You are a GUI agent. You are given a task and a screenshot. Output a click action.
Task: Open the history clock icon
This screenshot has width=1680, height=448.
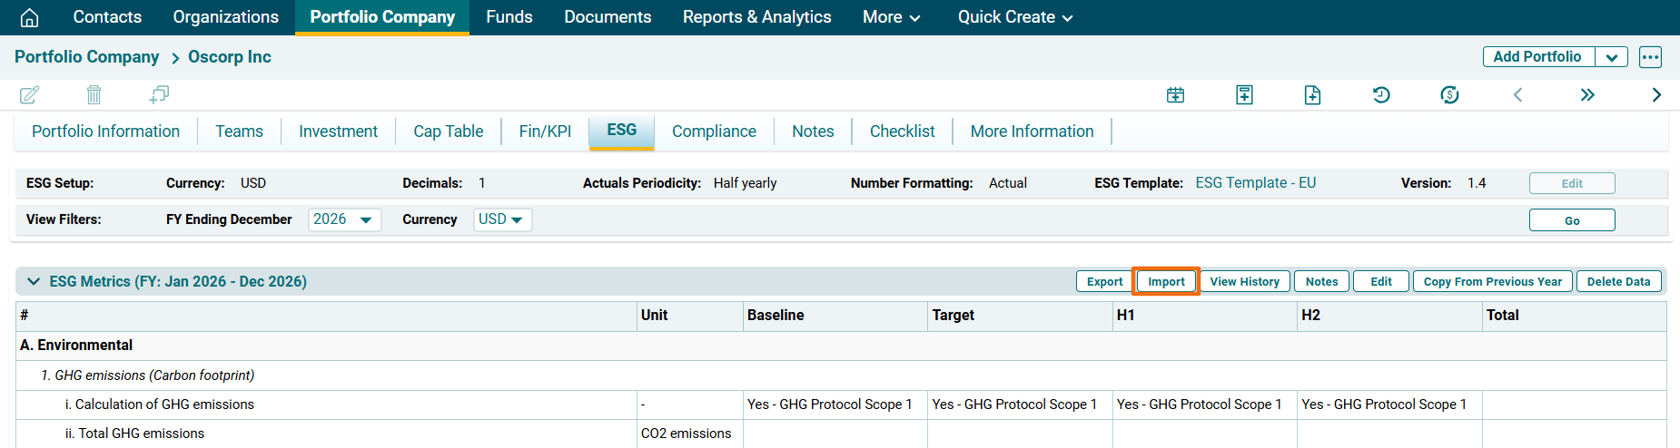point(1381,95)
